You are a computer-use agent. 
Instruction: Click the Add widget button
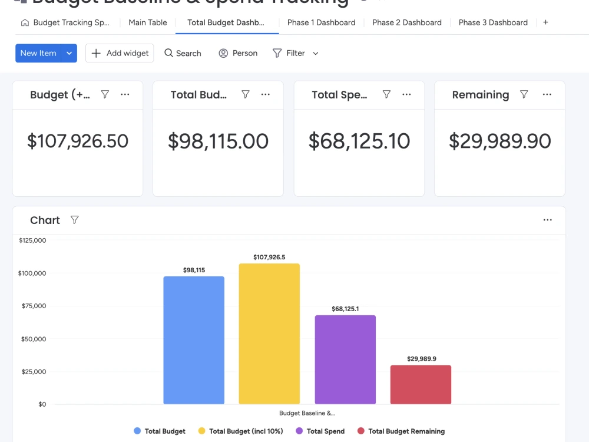[x=120, y=53]
